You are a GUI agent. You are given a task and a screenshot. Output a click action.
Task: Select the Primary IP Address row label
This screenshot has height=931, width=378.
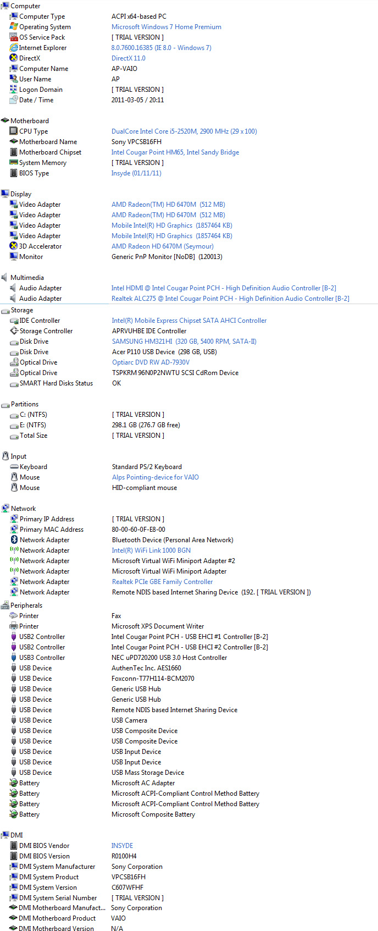[x=47, y=519]
